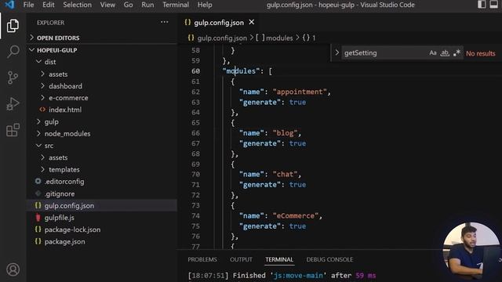Click the "blog" value on line 66

(x=286, y=133)
